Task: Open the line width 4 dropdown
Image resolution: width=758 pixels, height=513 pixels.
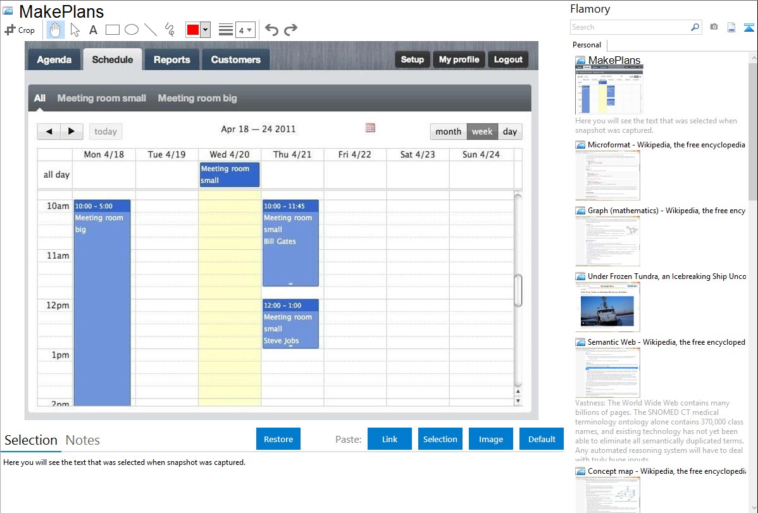Action: (x=245, y=30)
